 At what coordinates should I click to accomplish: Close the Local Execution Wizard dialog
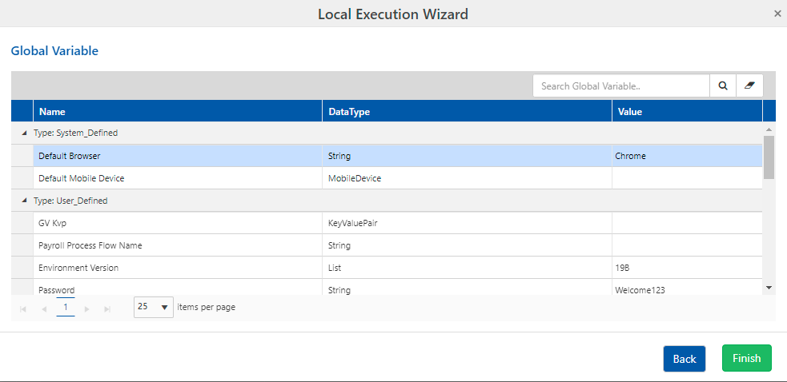(x=777, y=14)
